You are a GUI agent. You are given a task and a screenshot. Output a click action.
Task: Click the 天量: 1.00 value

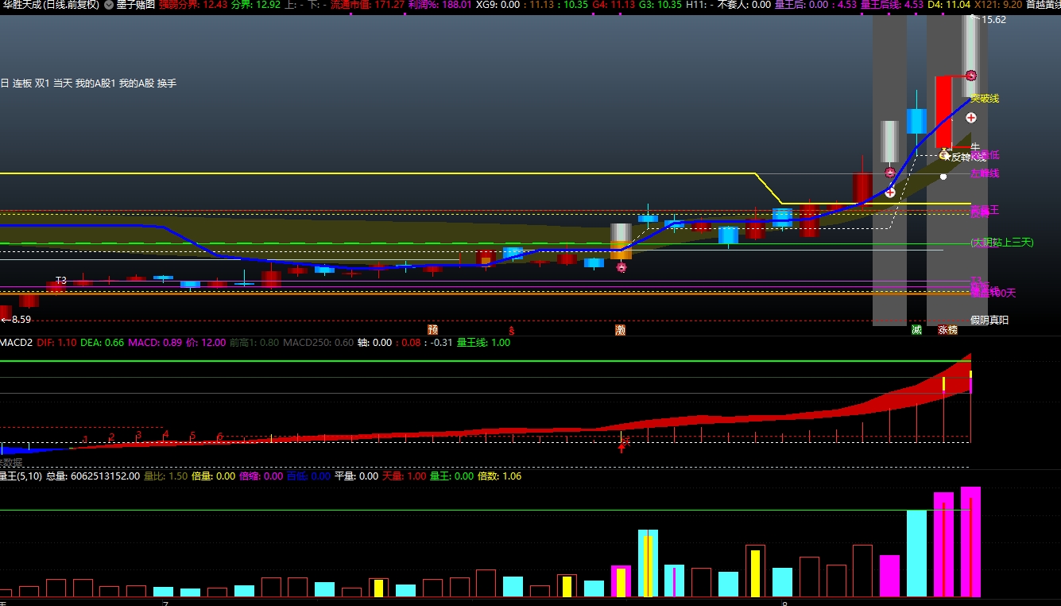point(405,476)
